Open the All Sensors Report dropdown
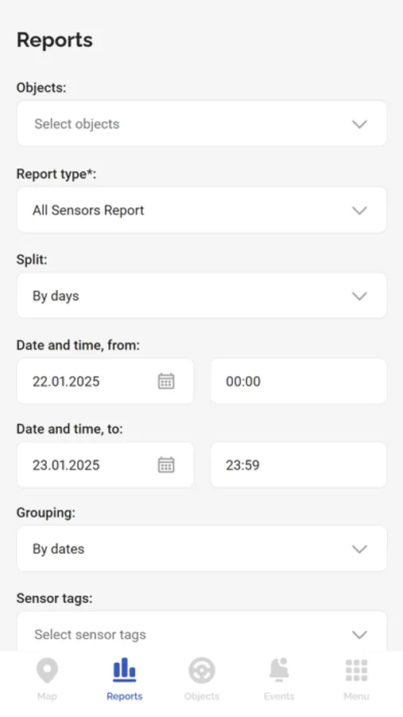This screenshot has width=403, height=717. click(202, 210)
